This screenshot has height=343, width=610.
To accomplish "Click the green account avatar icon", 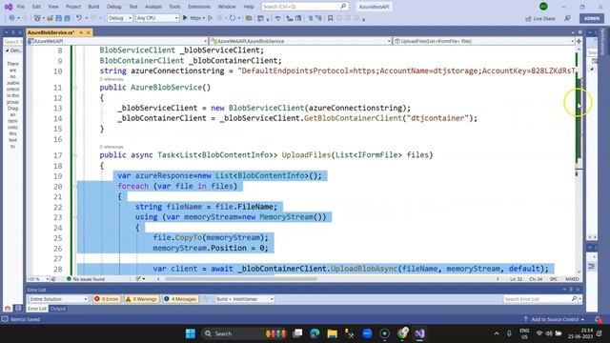I will tap(543, 7).
